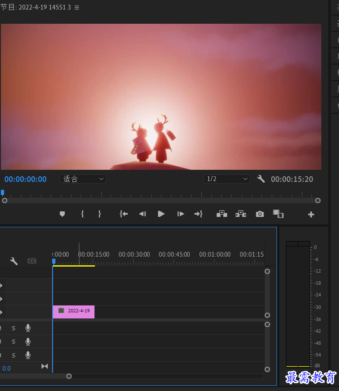Export frame with the camera icon
The image size is (339, 391).
[x=260, y=214]
